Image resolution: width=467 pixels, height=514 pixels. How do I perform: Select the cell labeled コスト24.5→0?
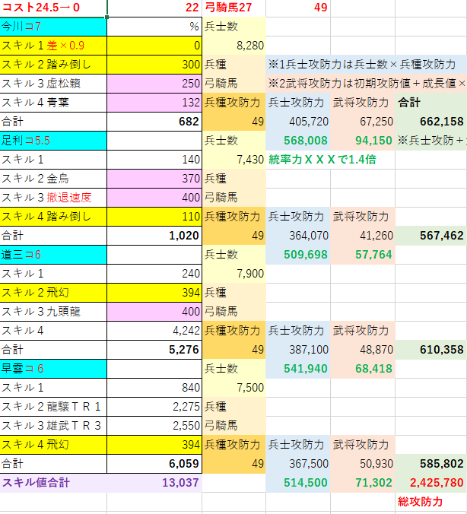pyautogui.click(x=53, y=8)
